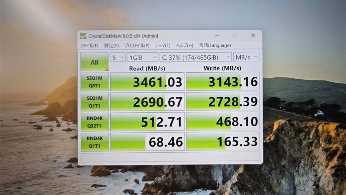Click the 68.46 read result

(x=147, y=142)
